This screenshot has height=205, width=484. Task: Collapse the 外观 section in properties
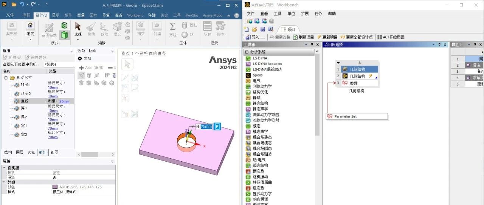(x=4, y=182)
